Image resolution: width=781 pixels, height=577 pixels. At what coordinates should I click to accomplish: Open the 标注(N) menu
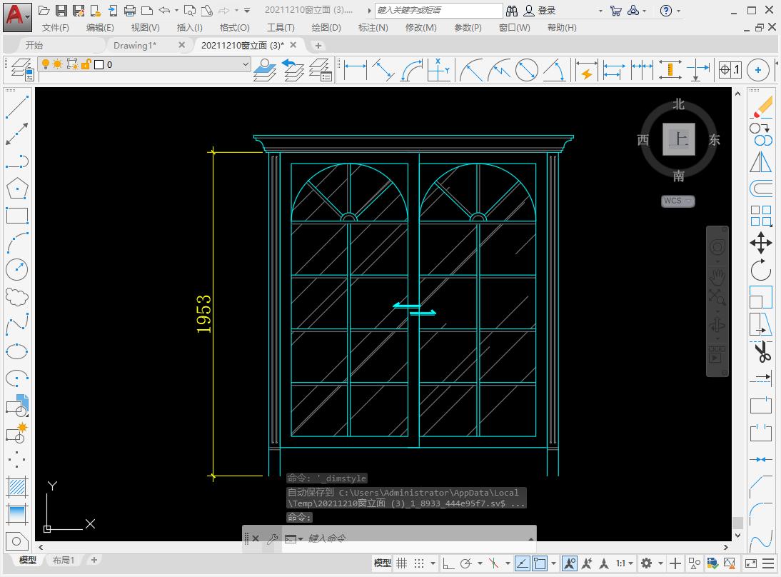click(x=373, y=27)
